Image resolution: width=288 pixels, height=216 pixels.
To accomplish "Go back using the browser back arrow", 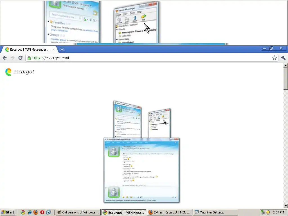I will click(5, 58).
